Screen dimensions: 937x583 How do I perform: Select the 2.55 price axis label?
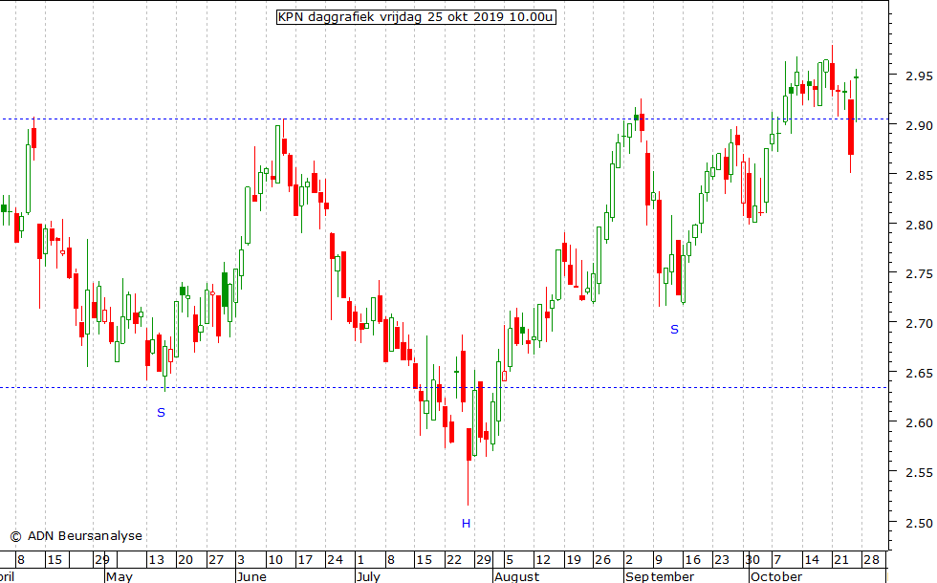(x=919, y=472)
